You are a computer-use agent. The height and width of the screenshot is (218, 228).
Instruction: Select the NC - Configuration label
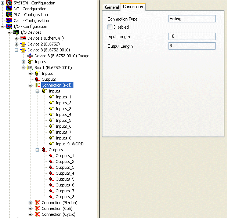pyautogui.click(x=30, y=9)
